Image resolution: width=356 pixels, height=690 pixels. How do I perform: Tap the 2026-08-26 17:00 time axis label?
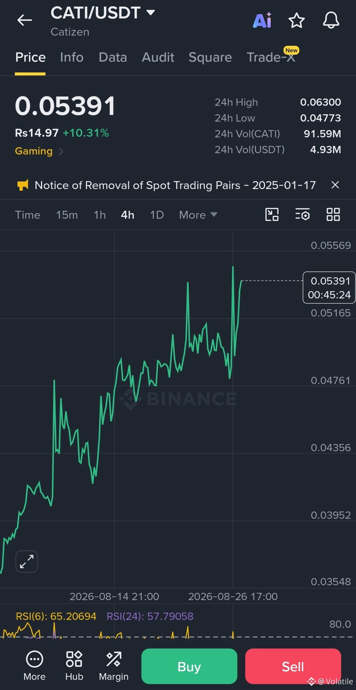click(233, 596)
